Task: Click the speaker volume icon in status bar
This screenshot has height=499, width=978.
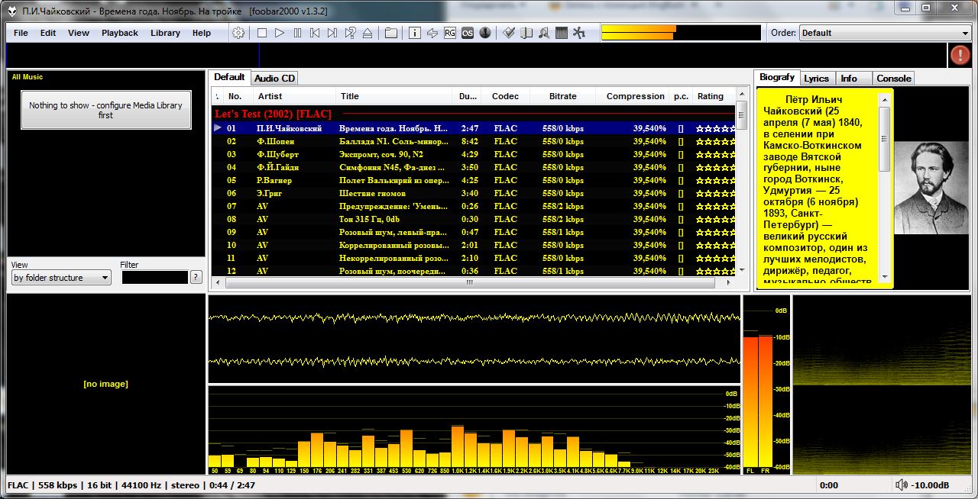Action: point(902,485)
